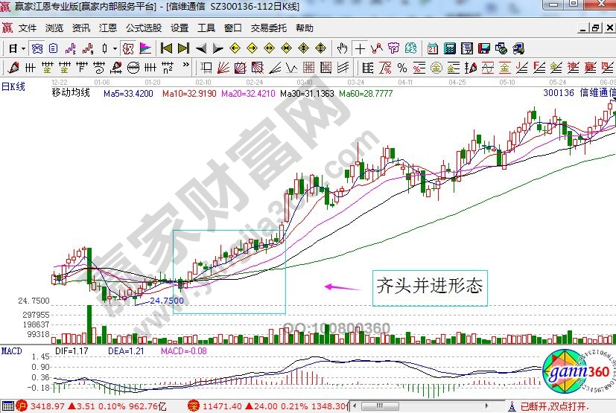Open dropdown arrow beside 日 period button
This screenshot has width=616, height=413.
pyautogui.click(x=23, y=48)
